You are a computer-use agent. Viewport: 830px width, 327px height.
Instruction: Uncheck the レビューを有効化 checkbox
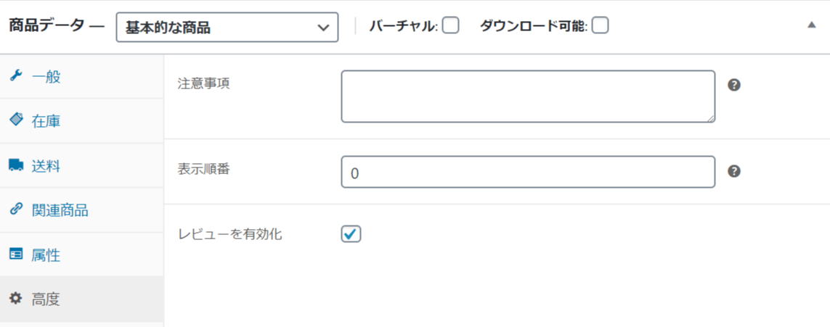[x=351, y=234]
